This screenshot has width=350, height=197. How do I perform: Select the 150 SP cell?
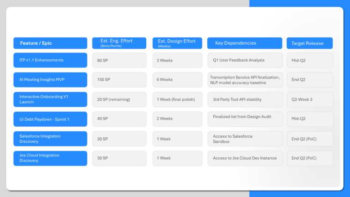pos(119,80)
